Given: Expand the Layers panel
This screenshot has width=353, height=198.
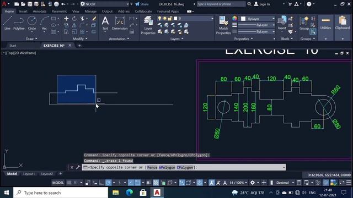Looking at the screenshot, I should pyautogui.click(x=176, y=39).
